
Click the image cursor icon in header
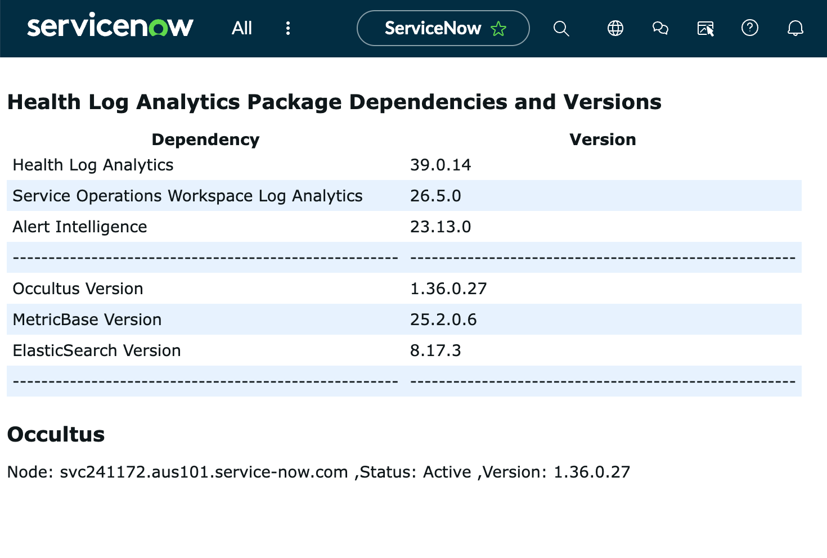(x=705, y=28)
